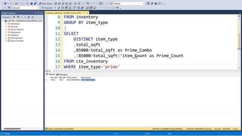Expand the Server Objects folder
This screenshot has height=136, width=242.
[x=6, y=29]
